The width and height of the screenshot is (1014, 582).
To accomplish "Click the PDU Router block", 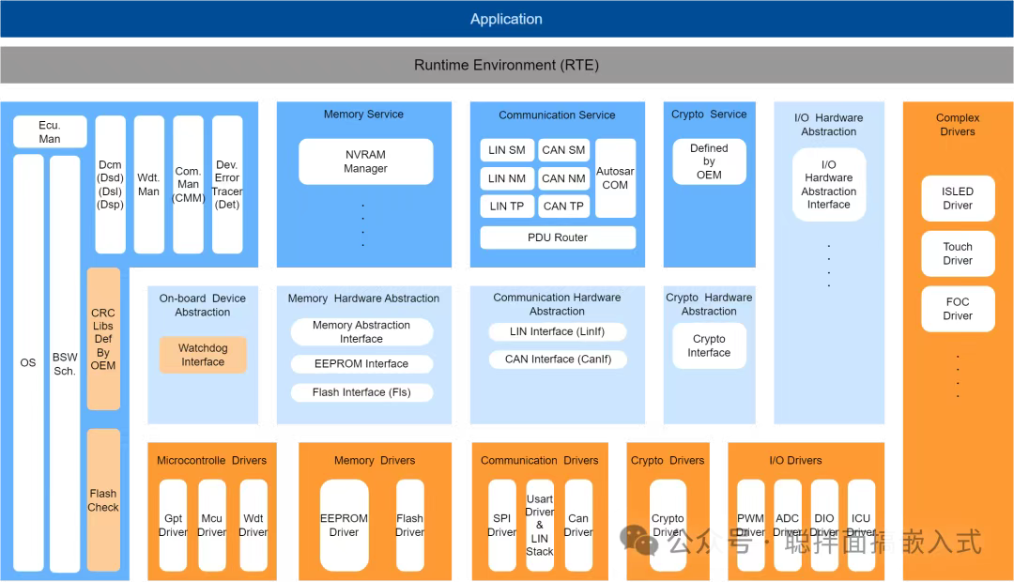I will [557, 237].
